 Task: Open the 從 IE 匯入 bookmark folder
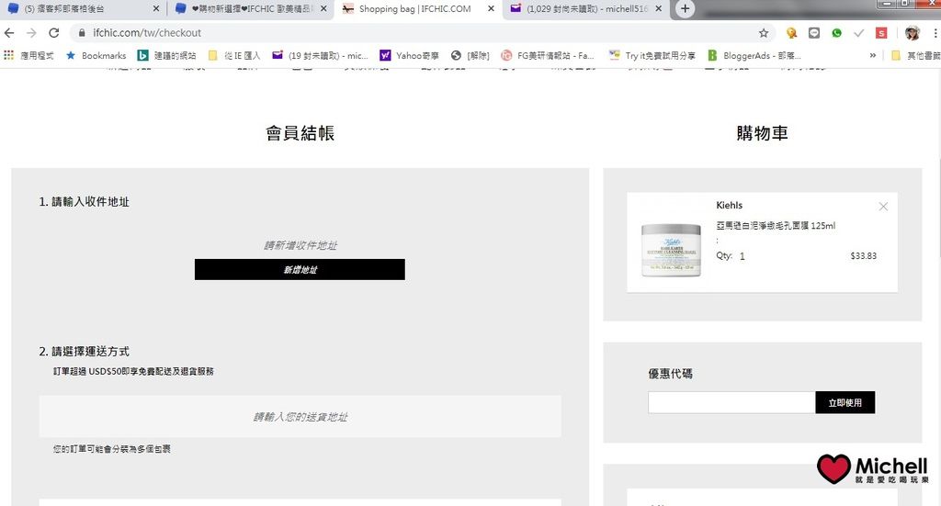[x=234, y=56]
